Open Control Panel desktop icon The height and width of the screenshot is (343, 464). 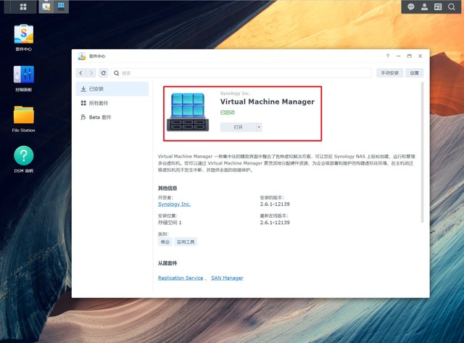click(24, 78)
